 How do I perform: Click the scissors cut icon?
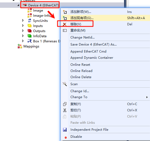pos(65,110)
